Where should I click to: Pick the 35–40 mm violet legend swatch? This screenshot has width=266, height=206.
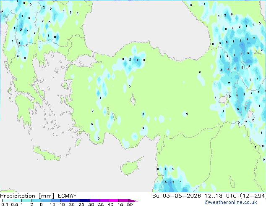pos(104,201)
